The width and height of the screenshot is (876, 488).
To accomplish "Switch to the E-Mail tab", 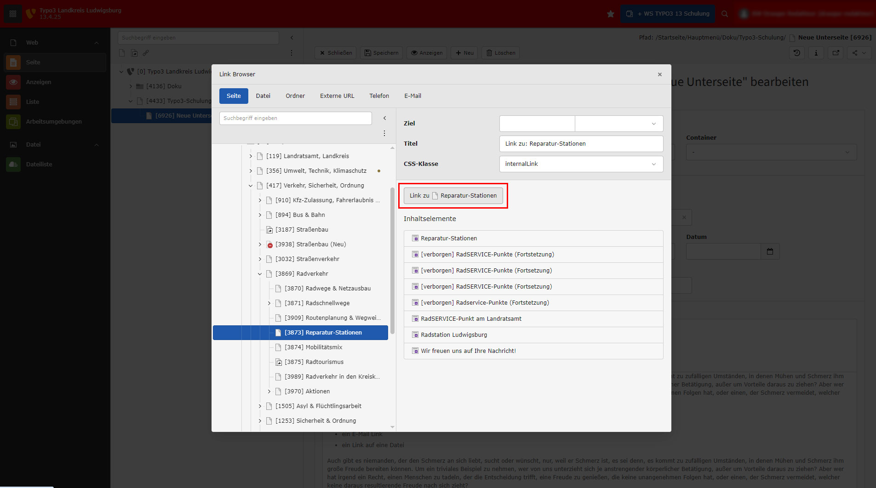I will (412, 96).
